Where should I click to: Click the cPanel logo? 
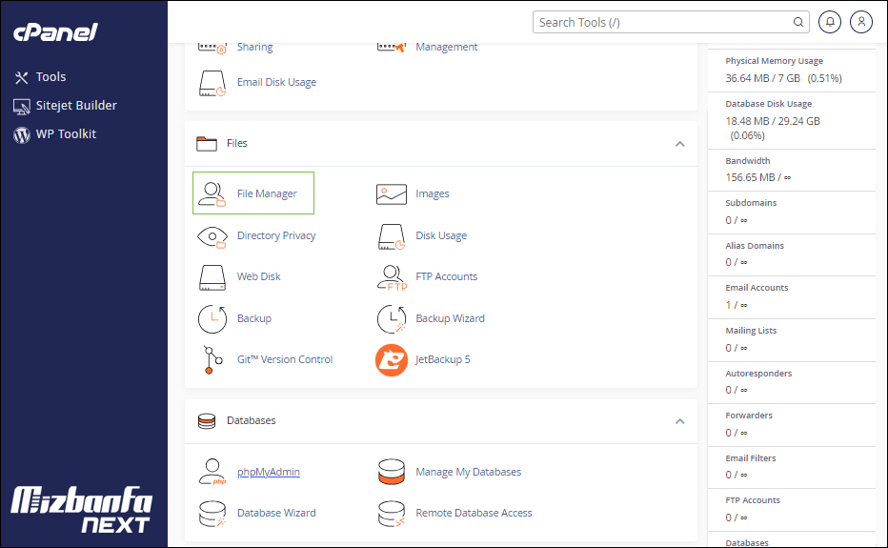pos(55,32)
